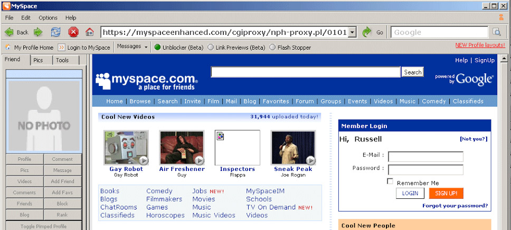Click the sidebar Add Favs button
The height and width of the screenshot is (230, 511).
62,192
